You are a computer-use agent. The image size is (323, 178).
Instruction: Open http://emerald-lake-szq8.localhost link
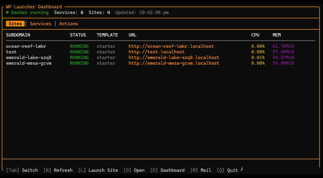tap(174, 57)
